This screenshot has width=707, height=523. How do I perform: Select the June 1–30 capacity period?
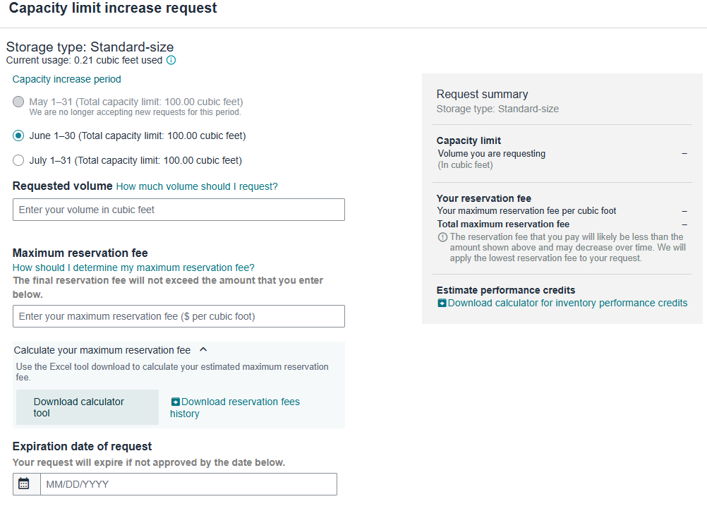[x=18, y=136]
